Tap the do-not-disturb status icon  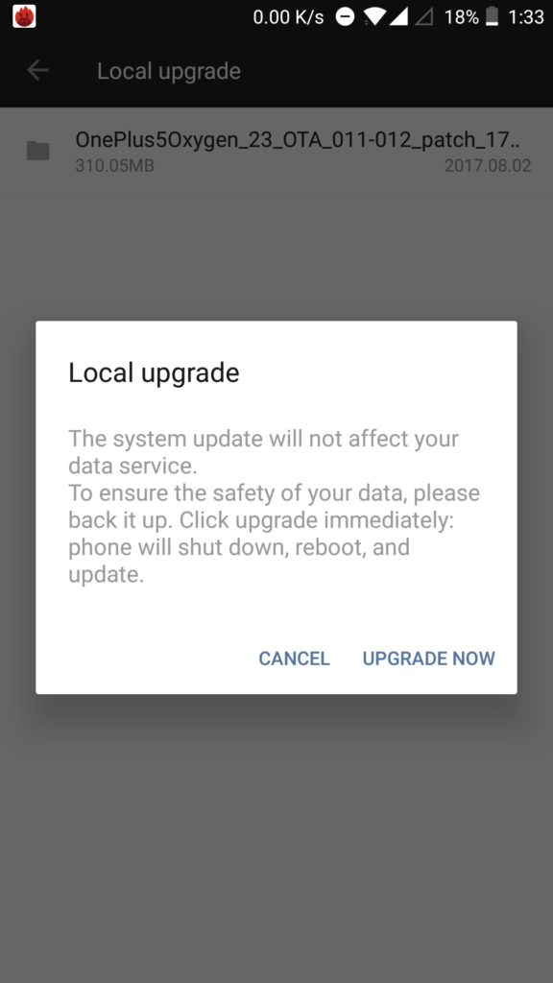point(345,17)
